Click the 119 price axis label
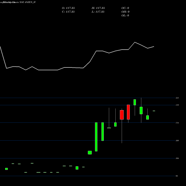This screenshot has width=186, height=186. [177, 105]
